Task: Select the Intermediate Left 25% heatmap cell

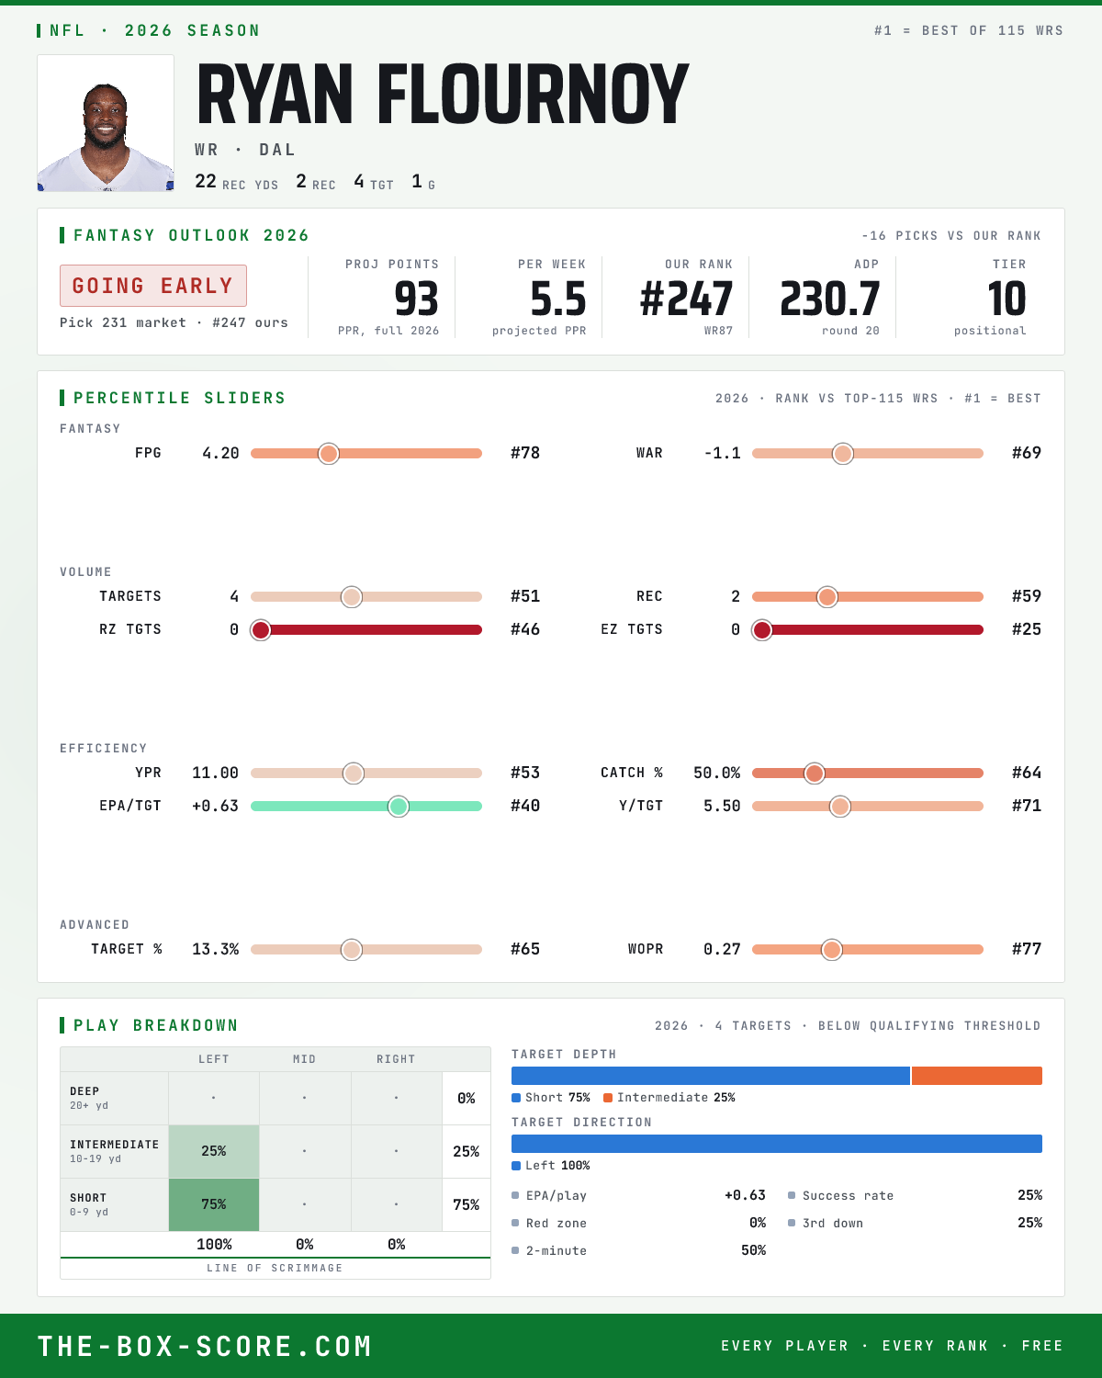Action: click(214, 1151)
